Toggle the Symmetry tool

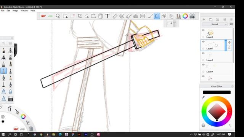[x=143, y=16]
